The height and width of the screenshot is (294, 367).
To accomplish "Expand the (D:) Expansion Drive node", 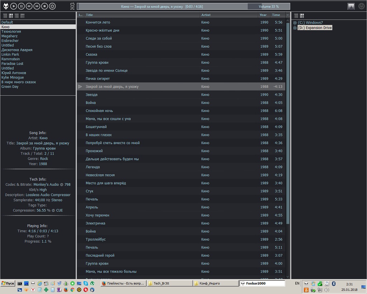I will pyautogui.click(x=295, y=28).
